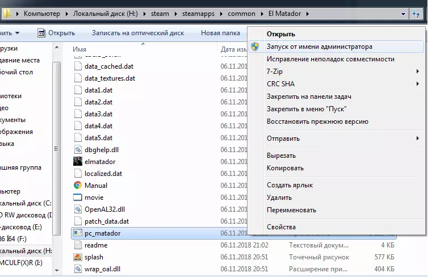Viewport: 428px width, 277px height.
Task: Select the elmatador file name
Action: (x=100, y=162)
